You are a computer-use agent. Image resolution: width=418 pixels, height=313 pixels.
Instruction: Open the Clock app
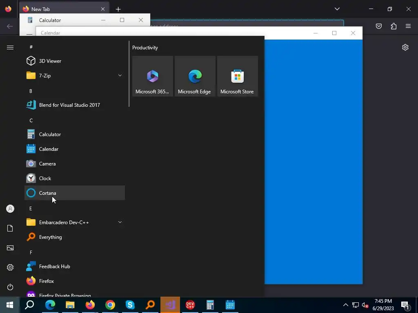point(75,179)
